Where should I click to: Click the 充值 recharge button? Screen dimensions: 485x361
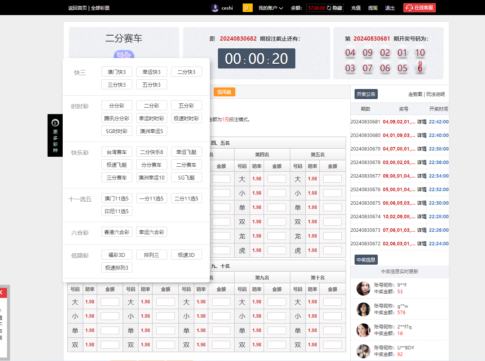click(355, 8)
